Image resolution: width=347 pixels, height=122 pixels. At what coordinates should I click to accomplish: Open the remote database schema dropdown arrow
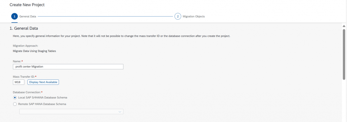click(x=120, y=112)
